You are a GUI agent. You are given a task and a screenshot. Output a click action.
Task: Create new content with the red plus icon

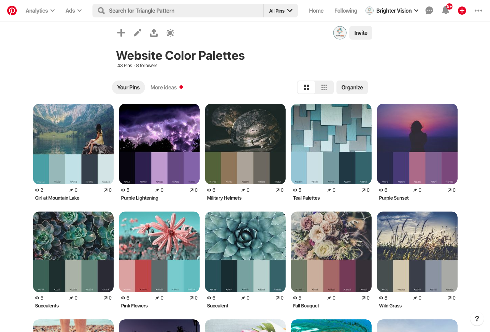point(462,11)
